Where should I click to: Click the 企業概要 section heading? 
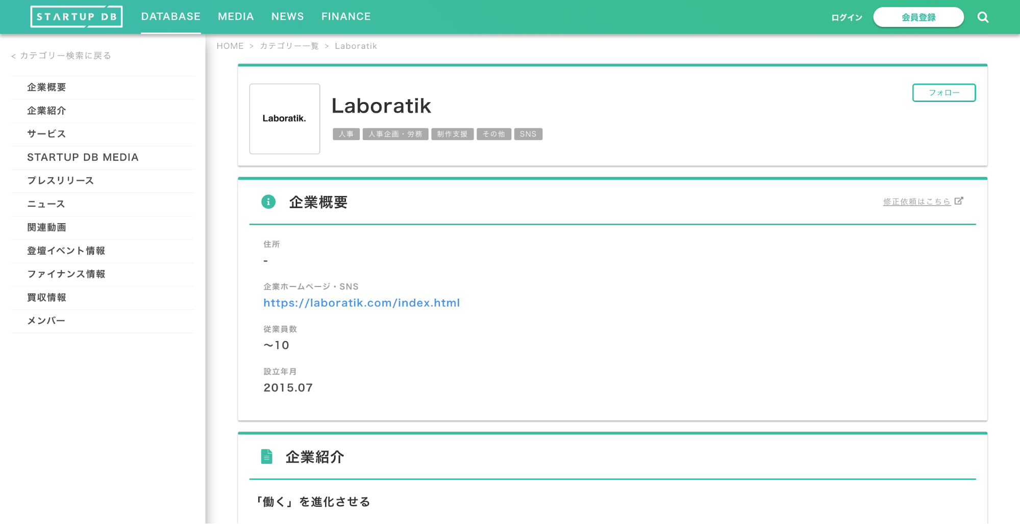tap(318, 202)
